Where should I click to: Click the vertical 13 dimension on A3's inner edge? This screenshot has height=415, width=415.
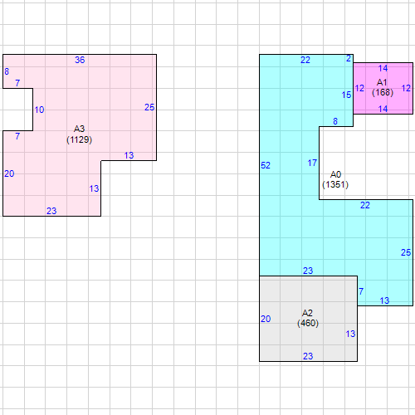pyautogui.click(x=94, y=188)
